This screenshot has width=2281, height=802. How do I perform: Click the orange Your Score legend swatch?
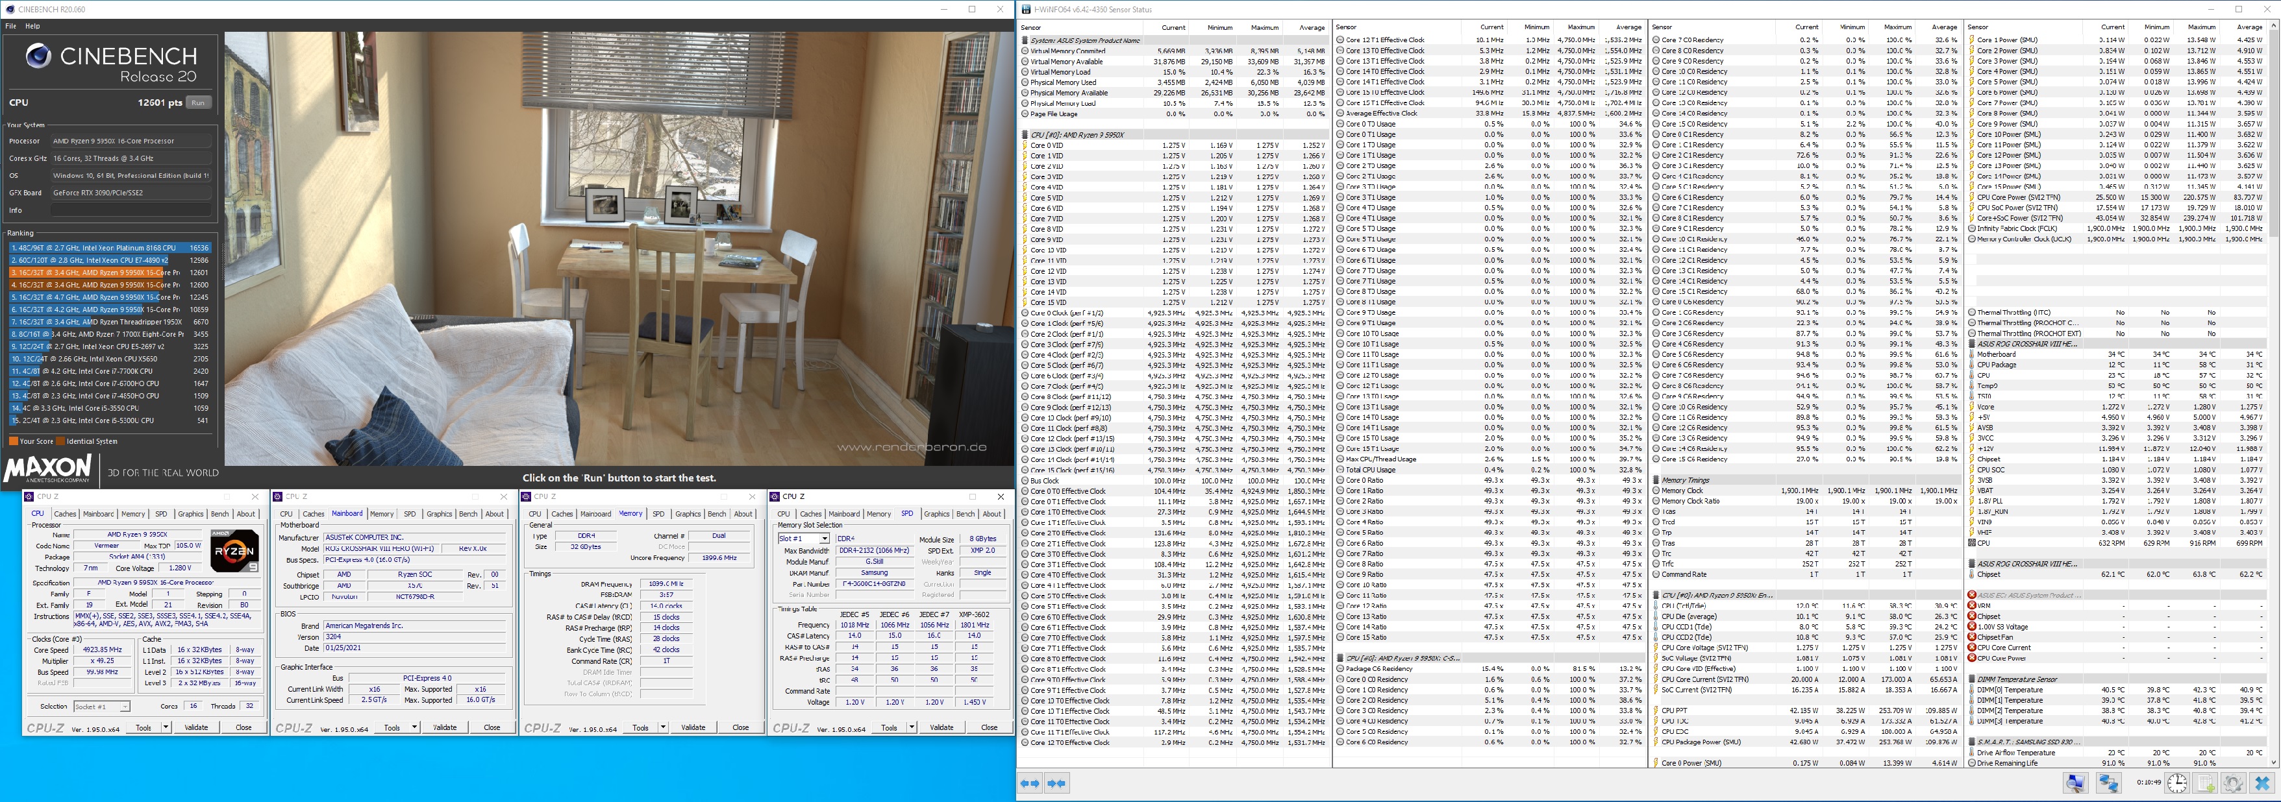point(13,441)
